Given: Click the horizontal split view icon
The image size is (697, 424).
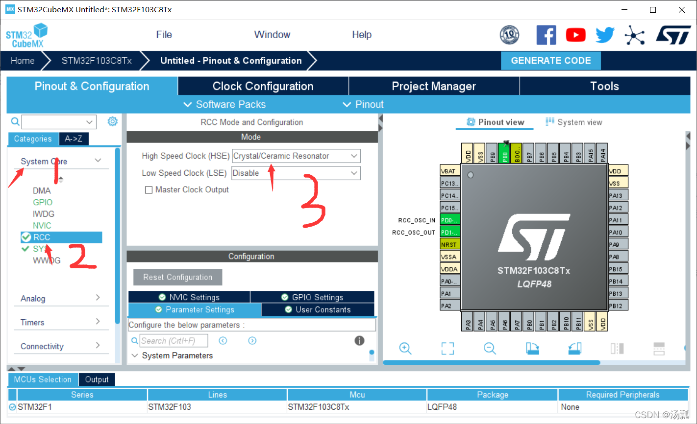Looking at the screenshot, I should tap(659, 348).
